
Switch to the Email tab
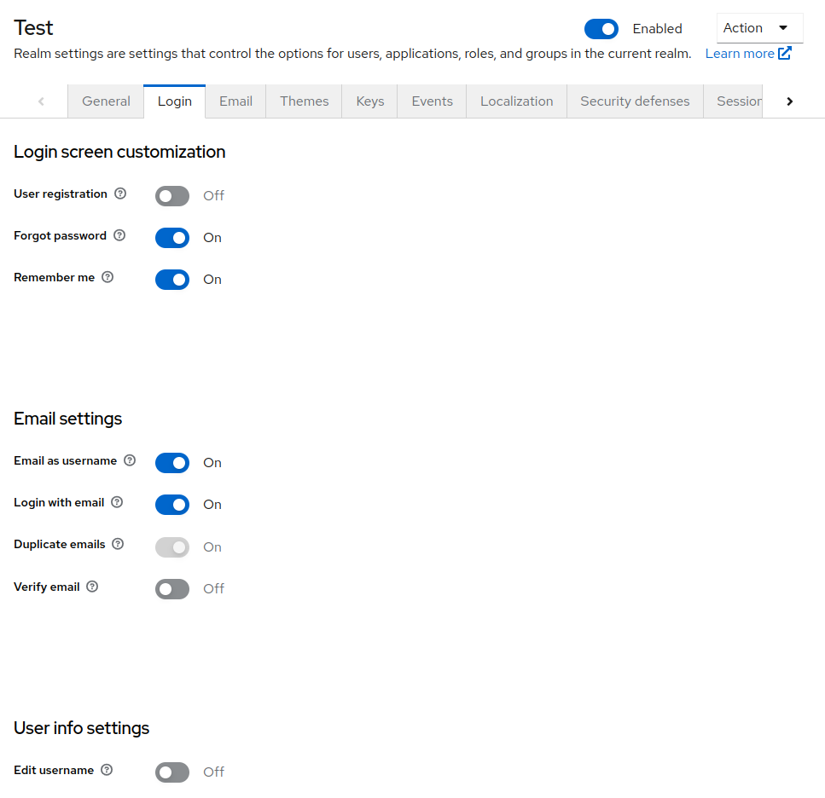(x=235, y=101)
